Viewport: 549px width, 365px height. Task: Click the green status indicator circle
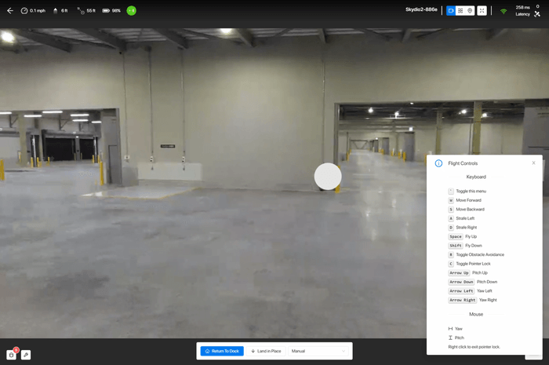click(131, 10)
